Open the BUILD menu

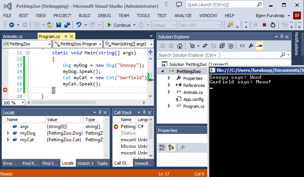[x=84, y=16]
